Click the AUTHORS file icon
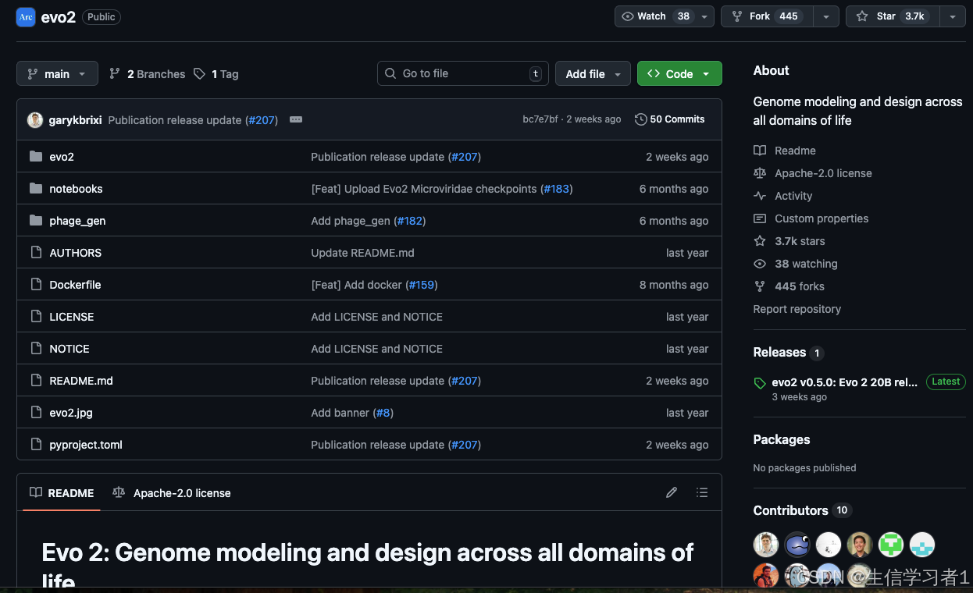Viewport: 973px width, 593px height. tap(35, 253)
